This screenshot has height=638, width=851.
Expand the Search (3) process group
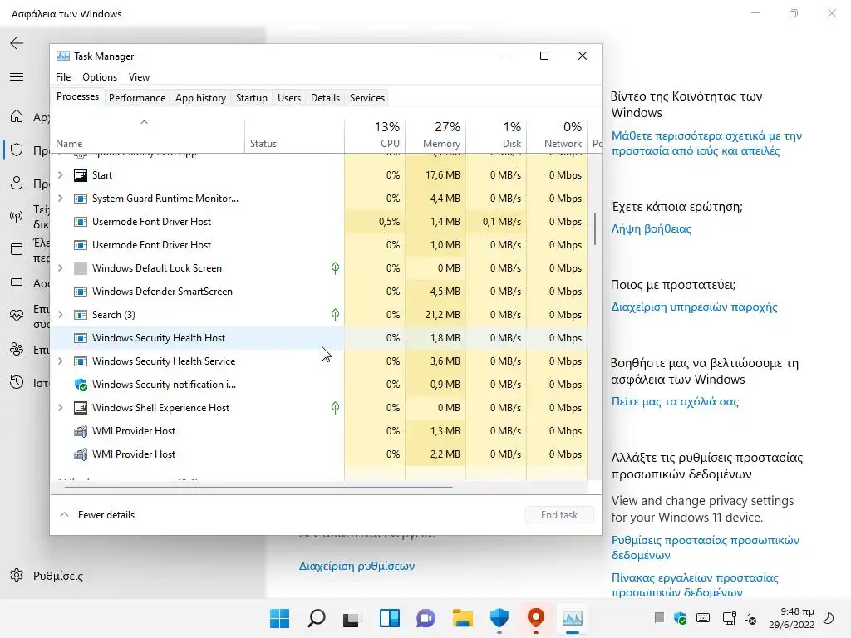click(x=60, y=315)
